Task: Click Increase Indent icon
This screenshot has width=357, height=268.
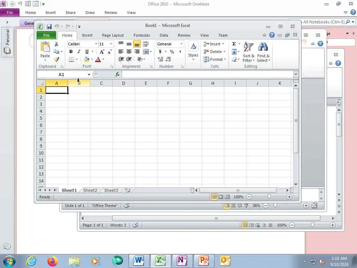Action: tap(129, 59)
